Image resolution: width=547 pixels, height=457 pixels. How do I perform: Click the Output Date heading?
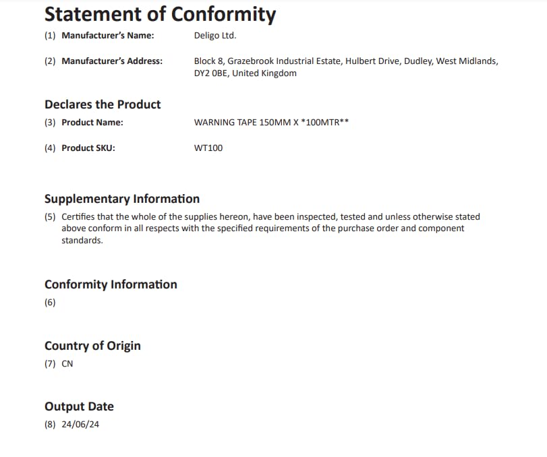coord(79,407)
